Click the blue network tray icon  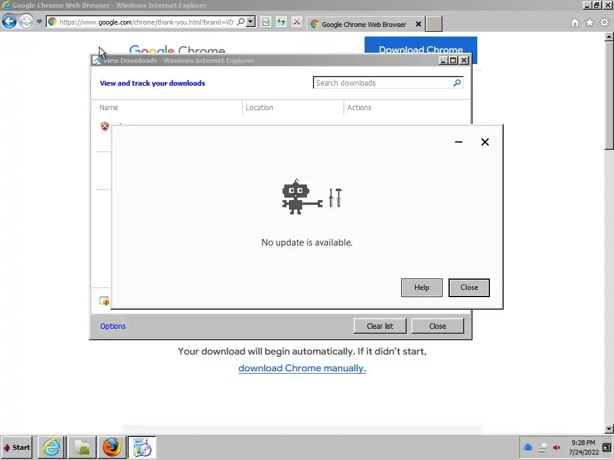(528, 447)
